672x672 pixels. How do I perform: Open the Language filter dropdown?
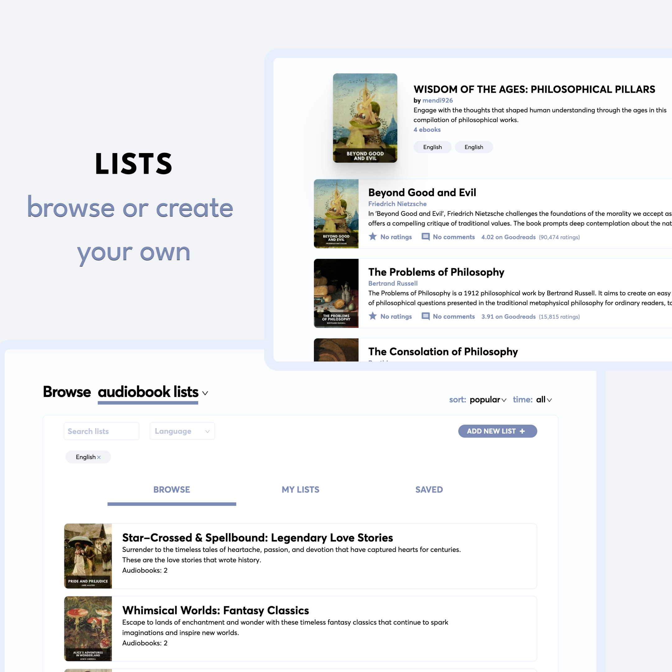[x=182, y=431]
